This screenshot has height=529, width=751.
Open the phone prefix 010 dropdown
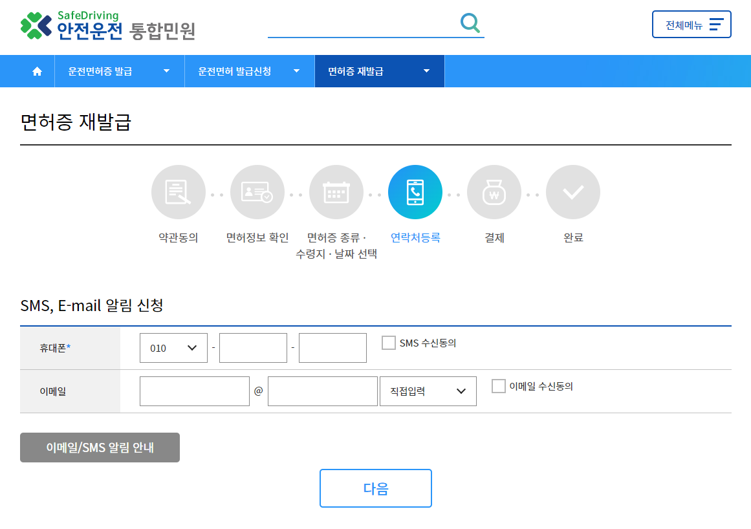tap(173, 347)
